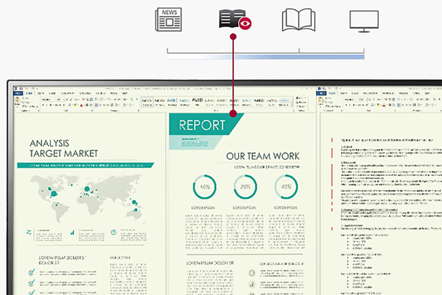Toggle Justify alignment in right Word ribbon
Image resolution: width=442 pixels, height=295 pixels.
pyautogui.click(x=410, y=105)
